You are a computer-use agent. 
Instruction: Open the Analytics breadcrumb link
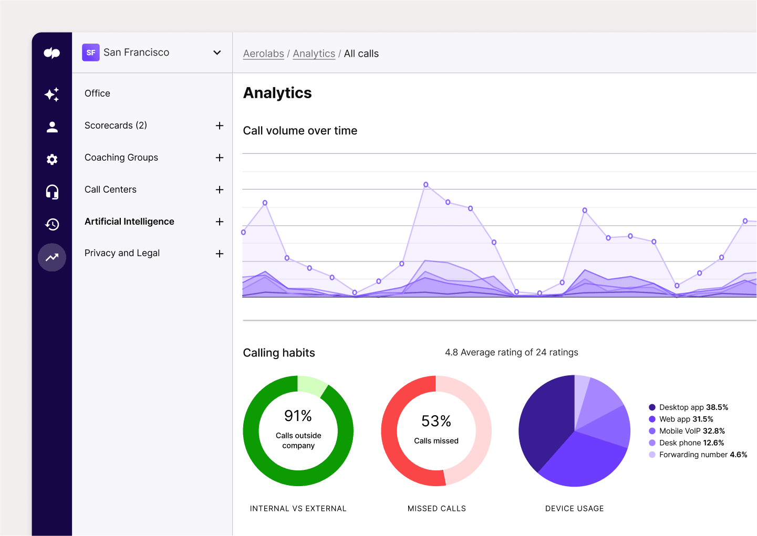[314, 54]
